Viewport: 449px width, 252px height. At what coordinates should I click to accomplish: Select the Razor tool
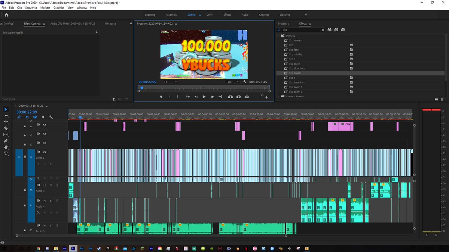[6, 128]
